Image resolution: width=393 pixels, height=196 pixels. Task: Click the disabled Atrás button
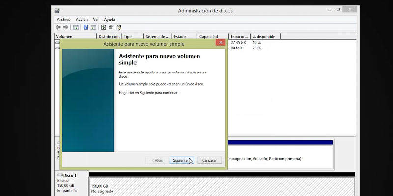point(157,160)
